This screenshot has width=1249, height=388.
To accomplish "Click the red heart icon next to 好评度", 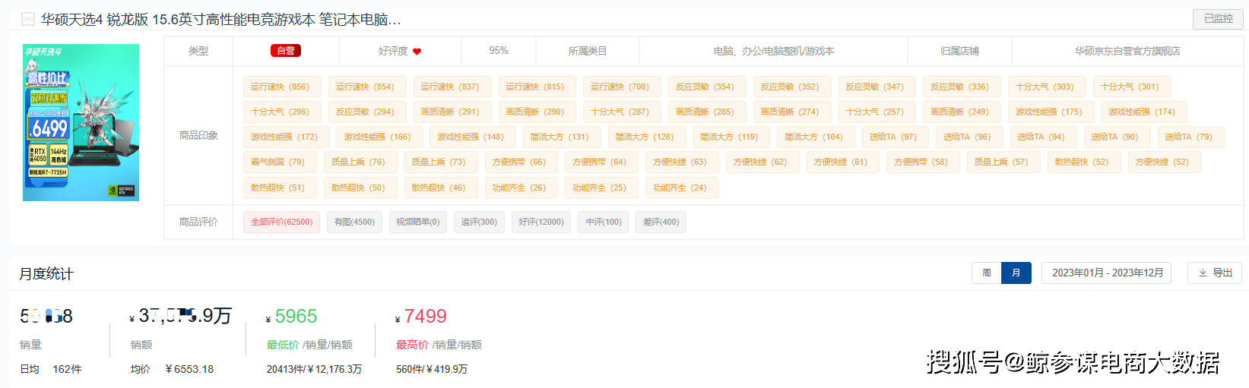I will click(417, 52).
